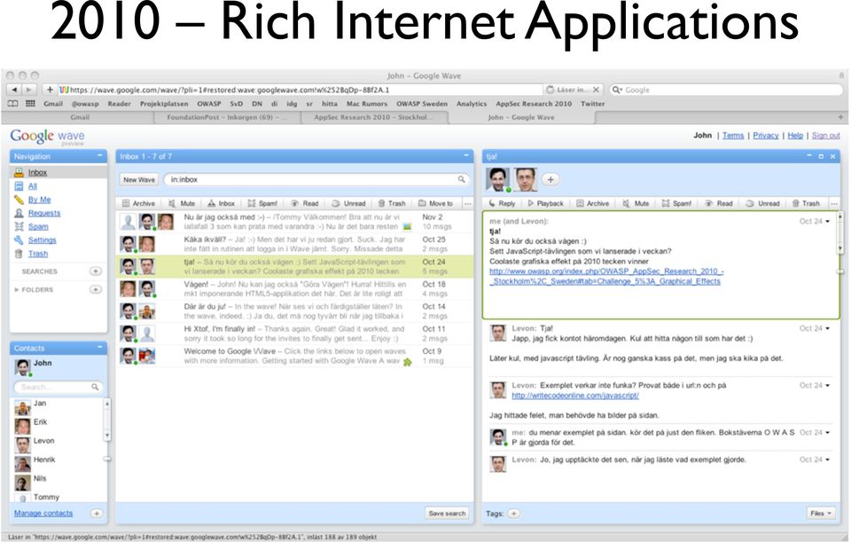851x542 pixels.
Task: Open By Me in the Navigation panel
Action: click(39, 200)
